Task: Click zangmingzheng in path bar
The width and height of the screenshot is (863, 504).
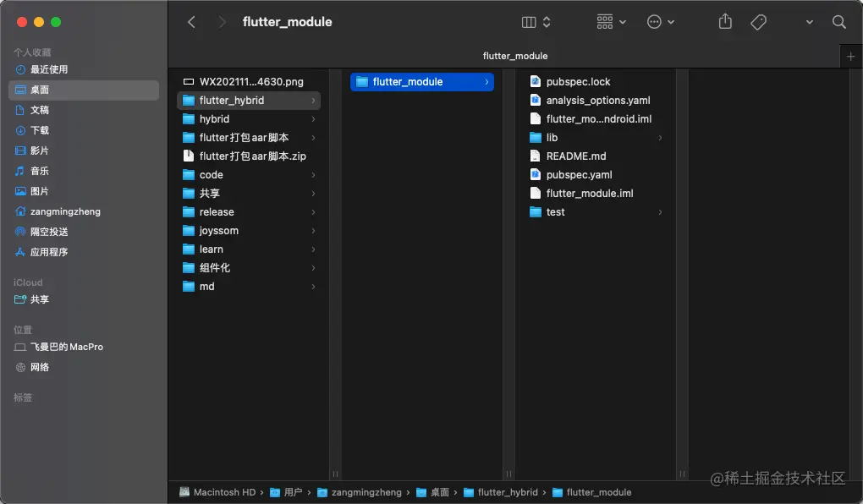Action: click(360, 492)
